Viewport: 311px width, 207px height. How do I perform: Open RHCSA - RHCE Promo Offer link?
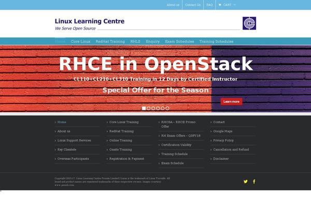click(x=178, y=124)
